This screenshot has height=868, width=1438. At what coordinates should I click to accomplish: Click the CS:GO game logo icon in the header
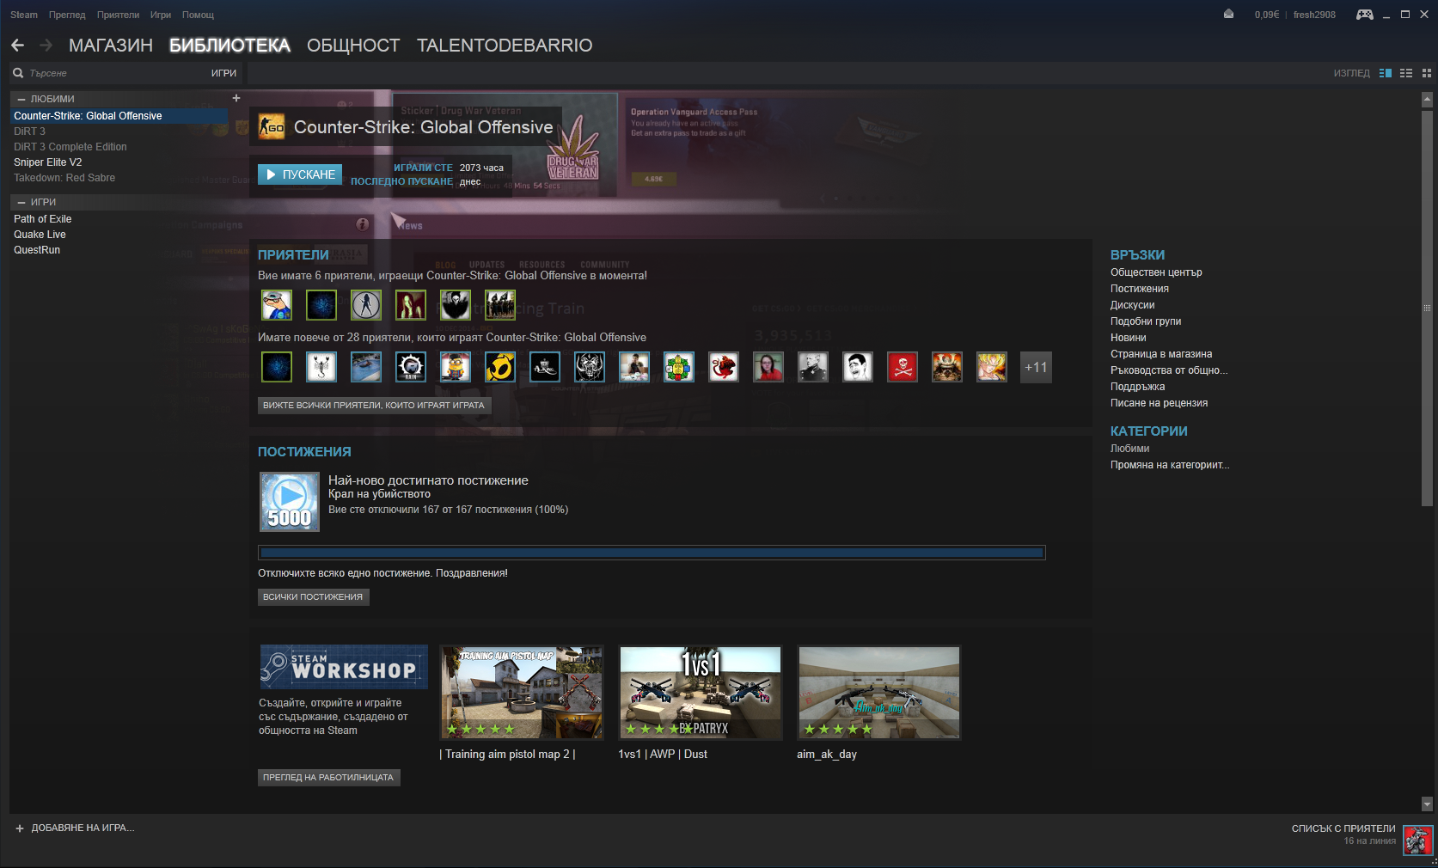[272, 127]
